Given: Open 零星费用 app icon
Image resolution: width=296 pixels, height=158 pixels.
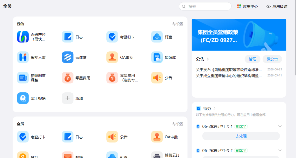Looking at the screenshot, I should pos(68,78).
